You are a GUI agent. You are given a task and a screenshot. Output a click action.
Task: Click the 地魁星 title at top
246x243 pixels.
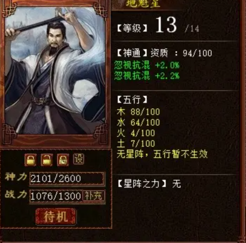pyautogui.click(x=143, y=4)
